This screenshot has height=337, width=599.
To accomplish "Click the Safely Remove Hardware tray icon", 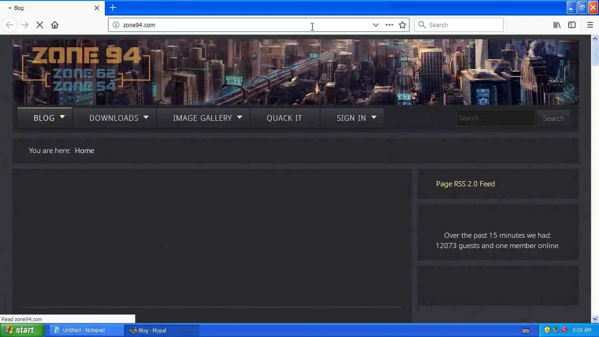I will pyautogui.click(x=555, y=330).
